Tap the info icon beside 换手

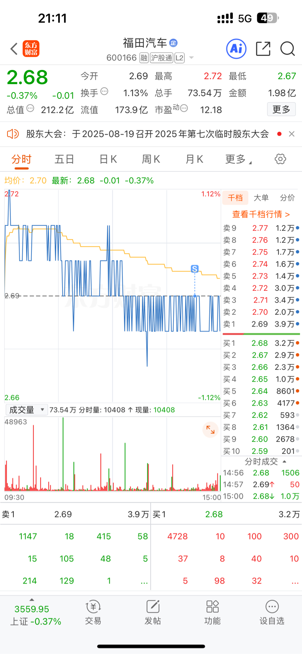click(x=104, y=91)
